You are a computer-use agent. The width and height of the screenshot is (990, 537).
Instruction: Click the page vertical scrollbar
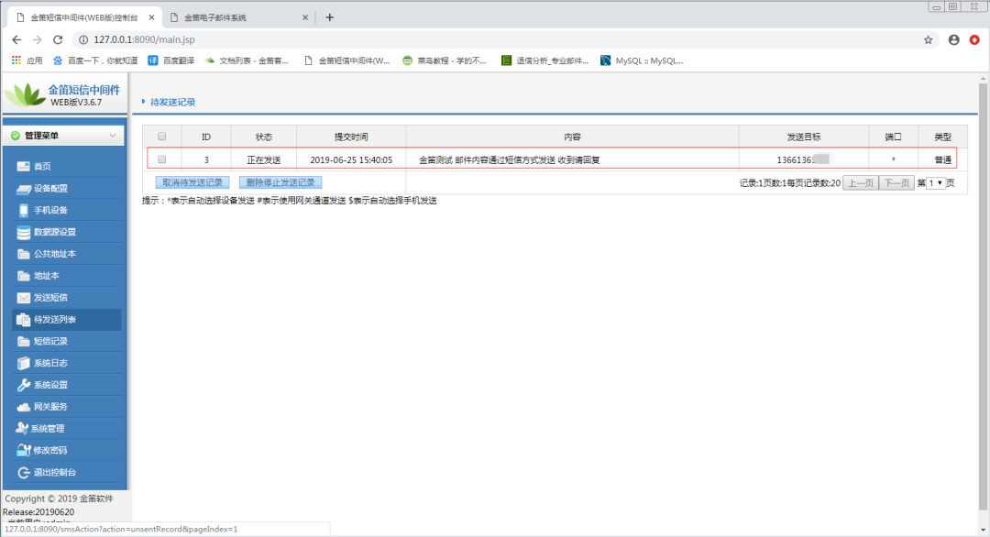click(x=983, y=297)
